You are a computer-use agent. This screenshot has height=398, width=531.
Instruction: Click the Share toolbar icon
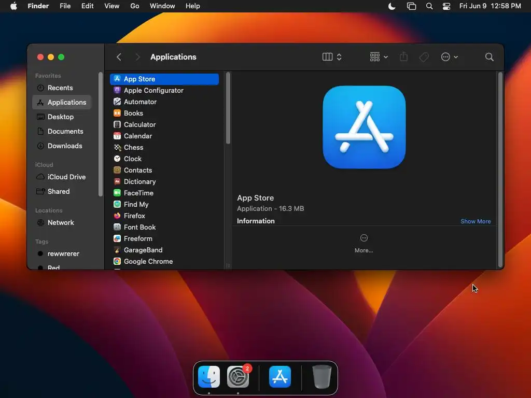click(x=403, y=56)
